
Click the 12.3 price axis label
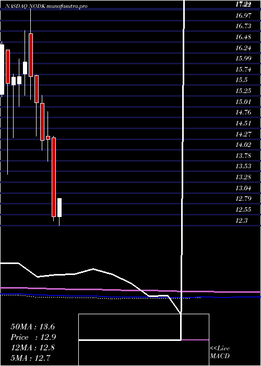point(241,221)
